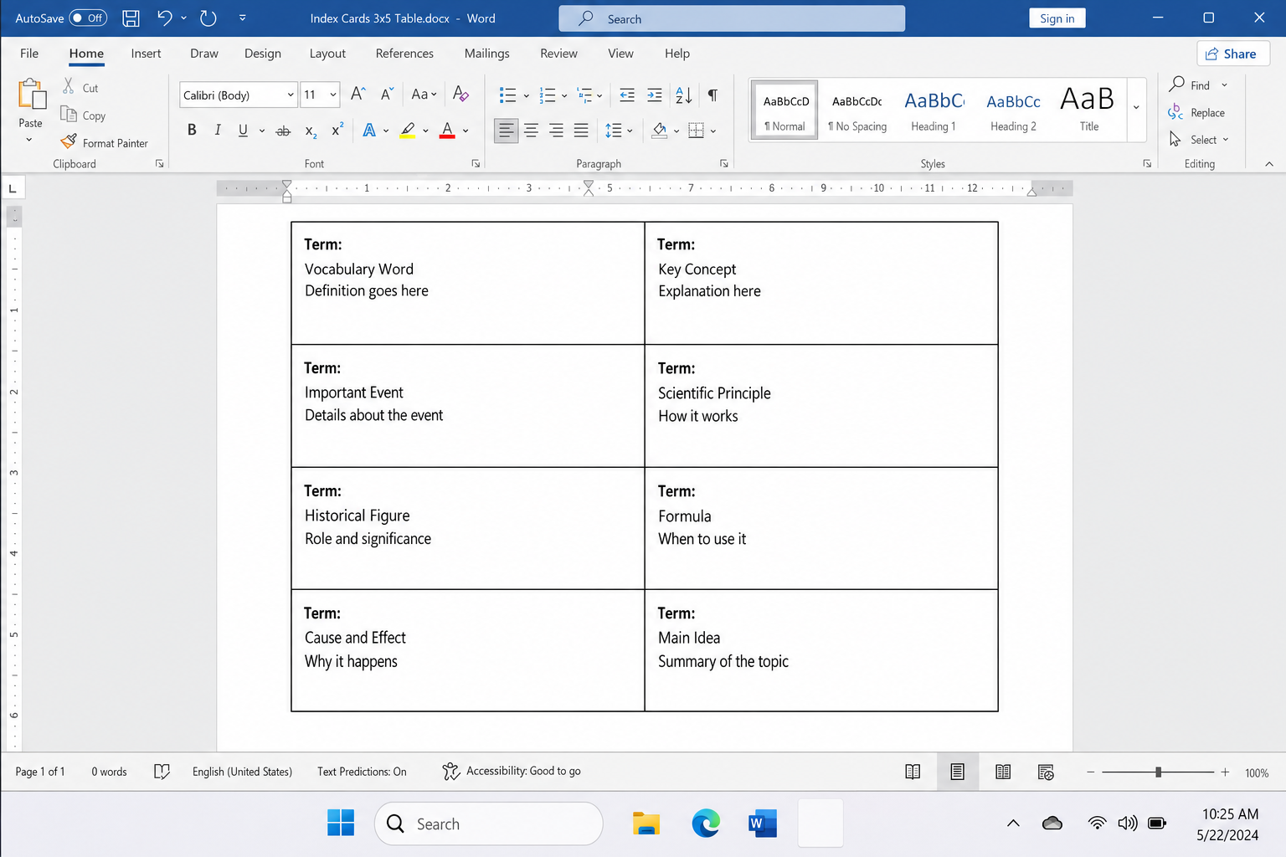1286x857 pixels.
Task: Decrease paragraph indent
Action: pos(627,95)
